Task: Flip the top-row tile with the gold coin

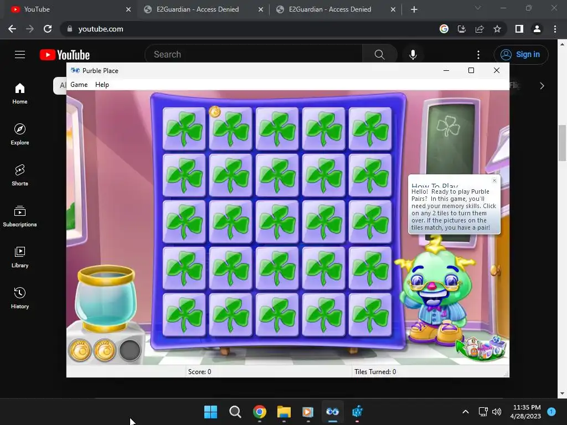Action: 230,128
